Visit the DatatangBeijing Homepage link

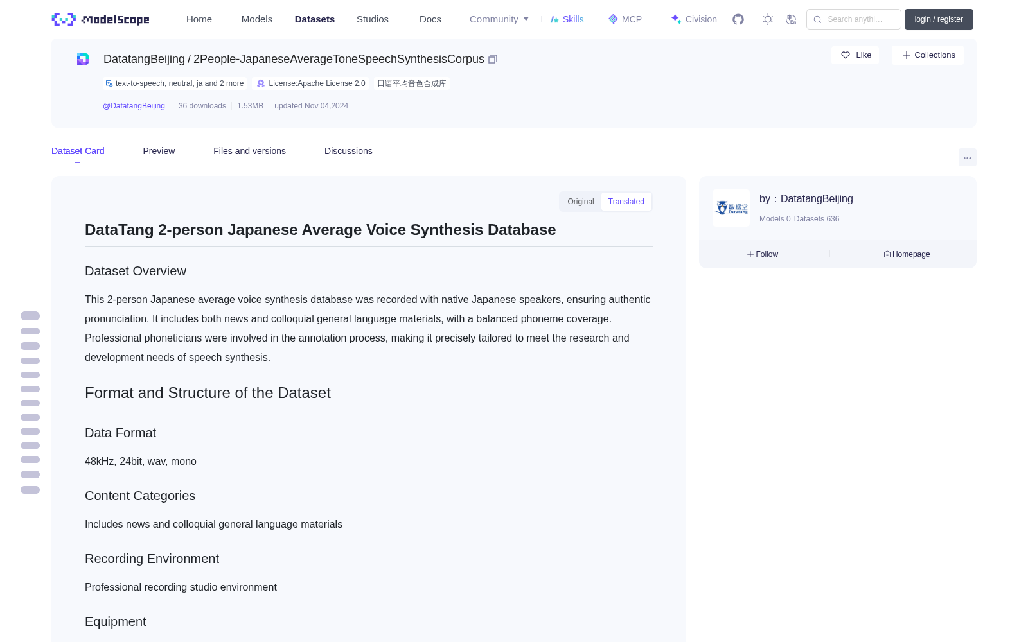[x=907, y=254]
